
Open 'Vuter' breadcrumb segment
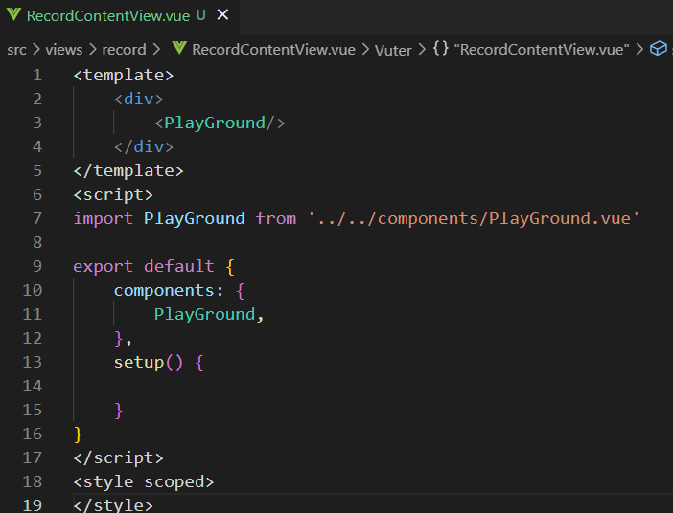pos(393,50)
